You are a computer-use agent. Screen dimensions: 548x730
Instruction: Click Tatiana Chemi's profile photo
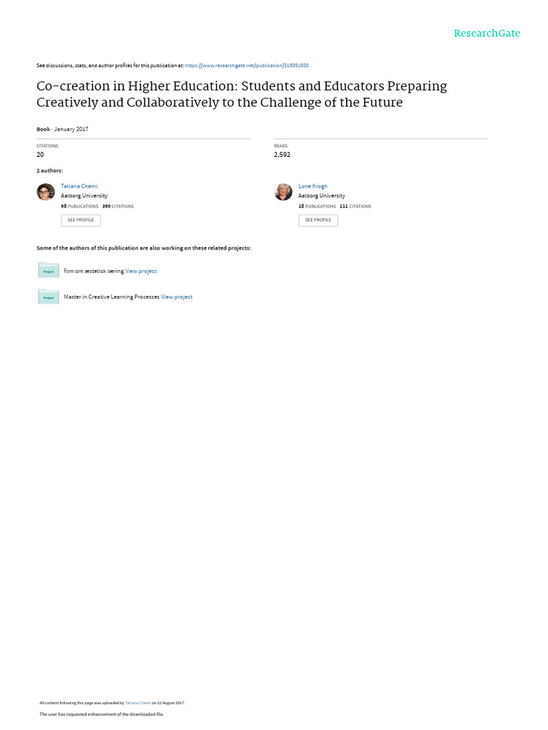pyautogui.click(x=46, y=192)
